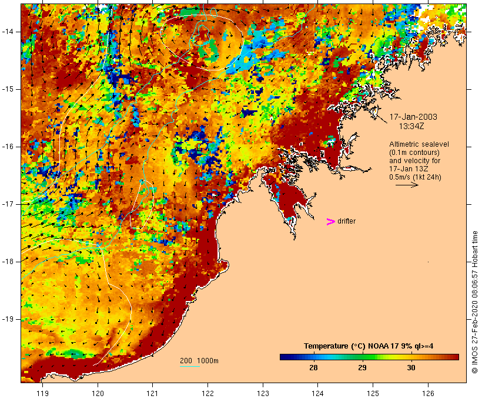Screen dimensions: 482x399
Task: Click the '17-Jan-2003' date label
Action: tap(413, 117)
